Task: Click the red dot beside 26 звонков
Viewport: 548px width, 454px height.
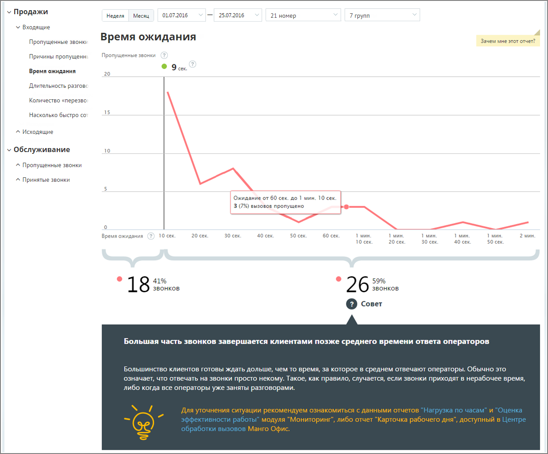Action: pyautogui.click(x=338, y=279)
